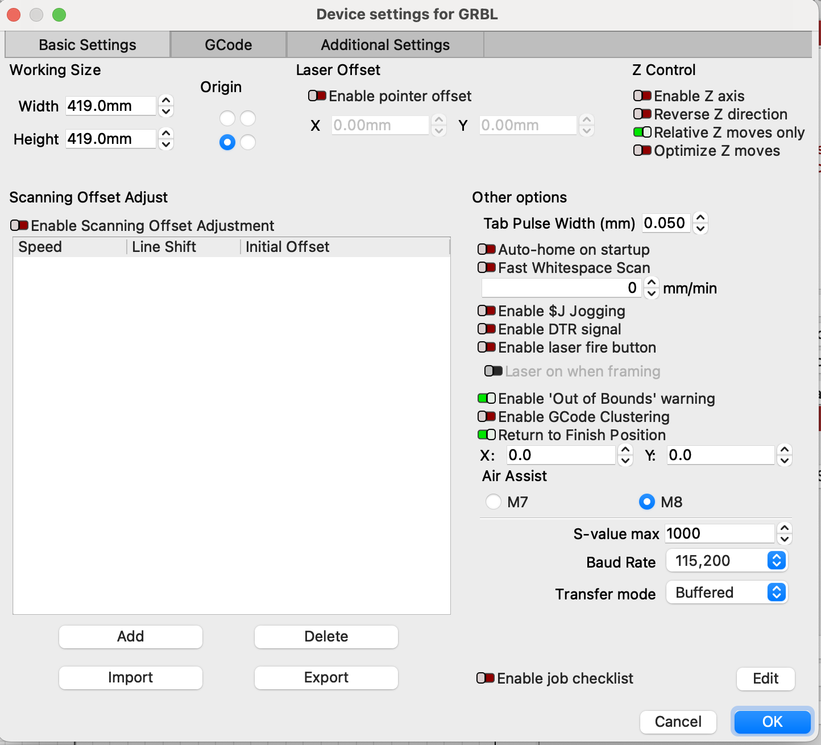Toggle Enable job checklist switch
Image resolution: width=821 pixels, height=745 pixels.
pos(486,678)
